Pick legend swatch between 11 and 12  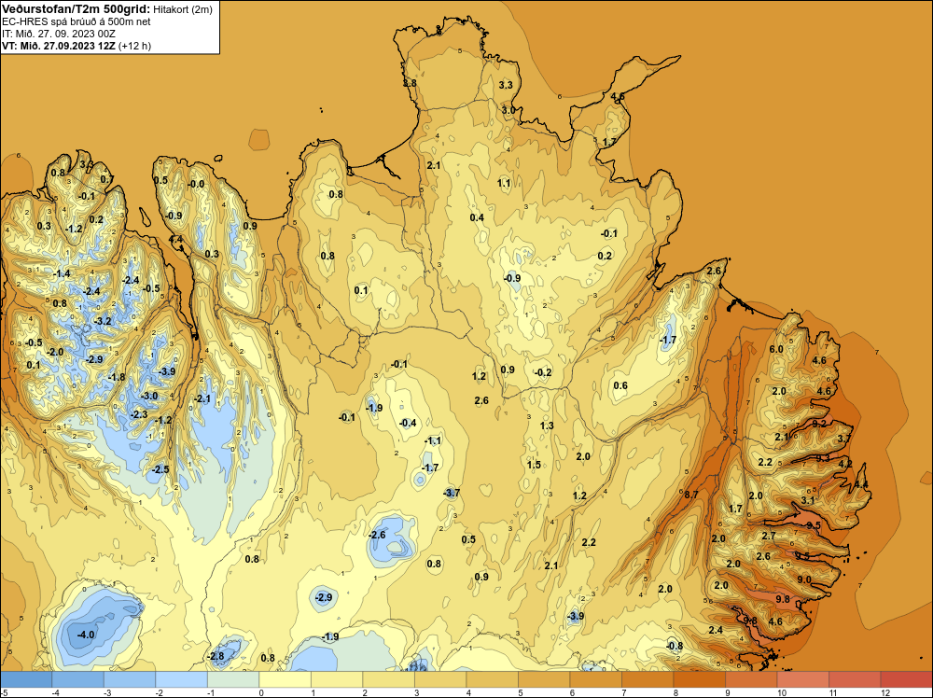tap(854, 679)
